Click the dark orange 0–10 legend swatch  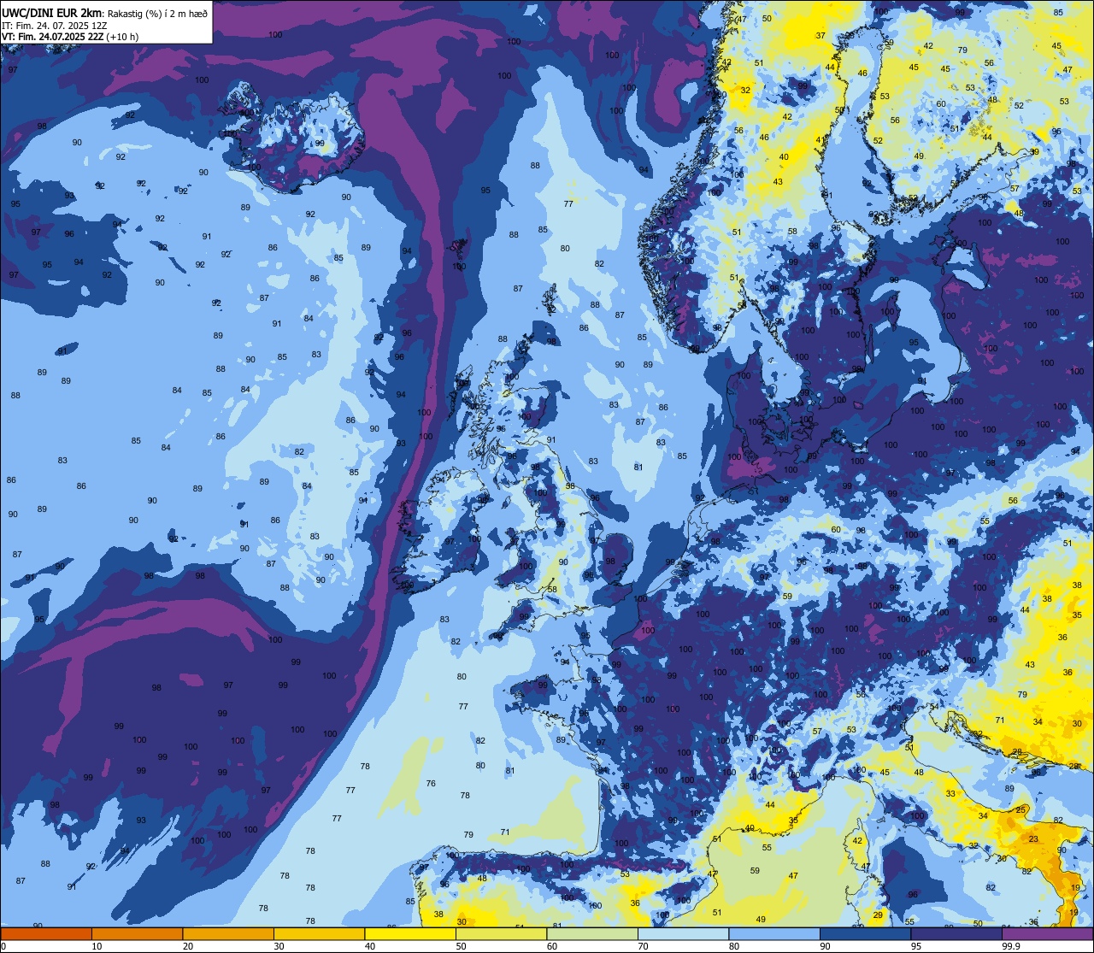[46, 933]
